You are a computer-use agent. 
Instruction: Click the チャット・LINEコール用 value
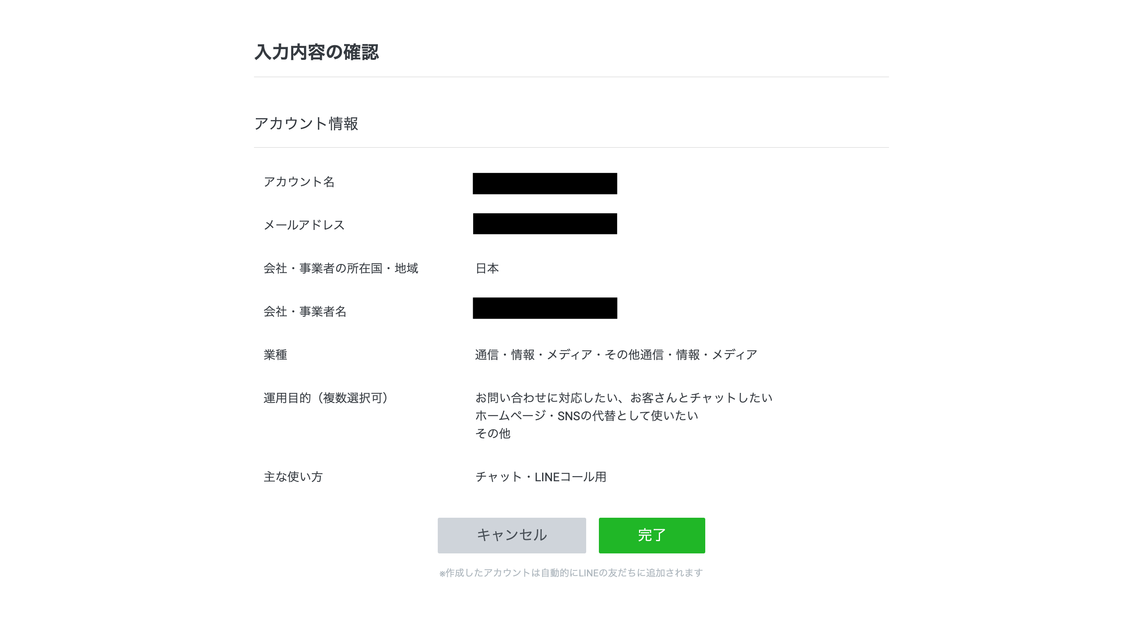[x=541, y=477]
